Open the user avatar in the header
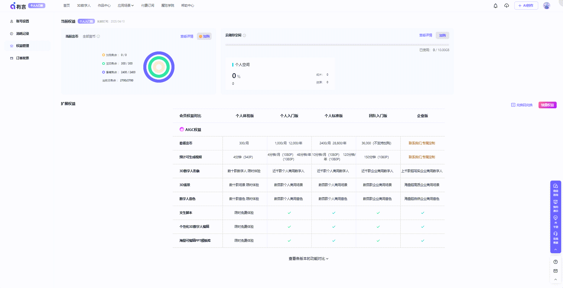 point(546,6)
